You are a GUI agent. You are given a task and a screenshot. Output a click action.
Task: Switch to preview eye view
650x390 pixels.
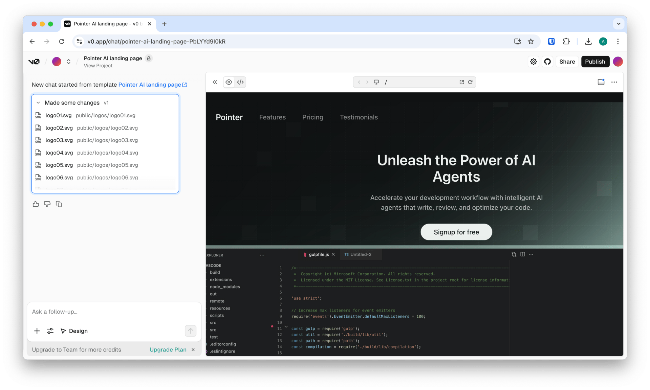tap(229, 82)
